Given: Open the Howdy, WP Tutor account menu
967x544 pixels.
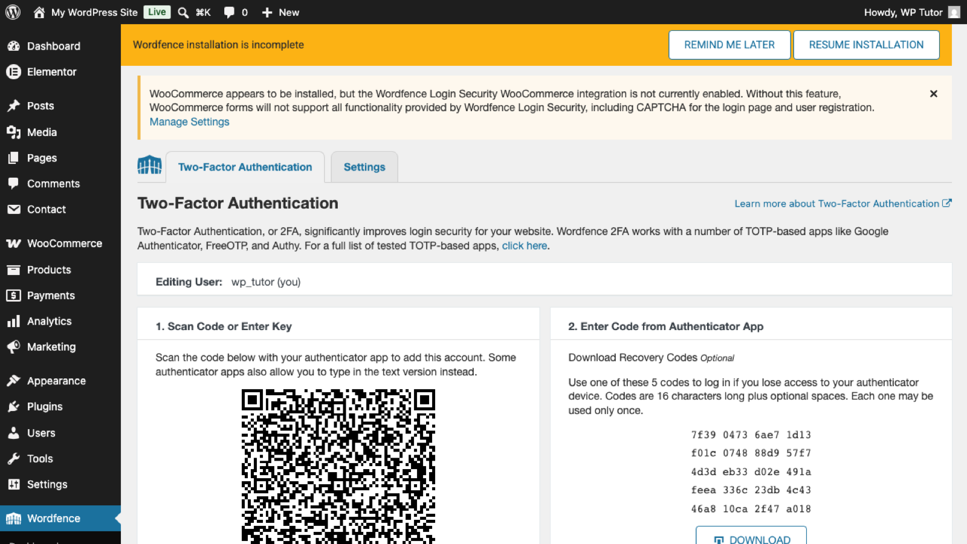Looking at the screenshot, I should [912, 12].
